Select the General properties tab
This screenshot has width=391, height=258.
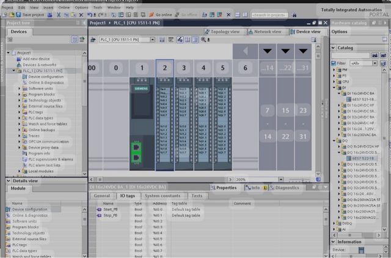tap(102, 196)
